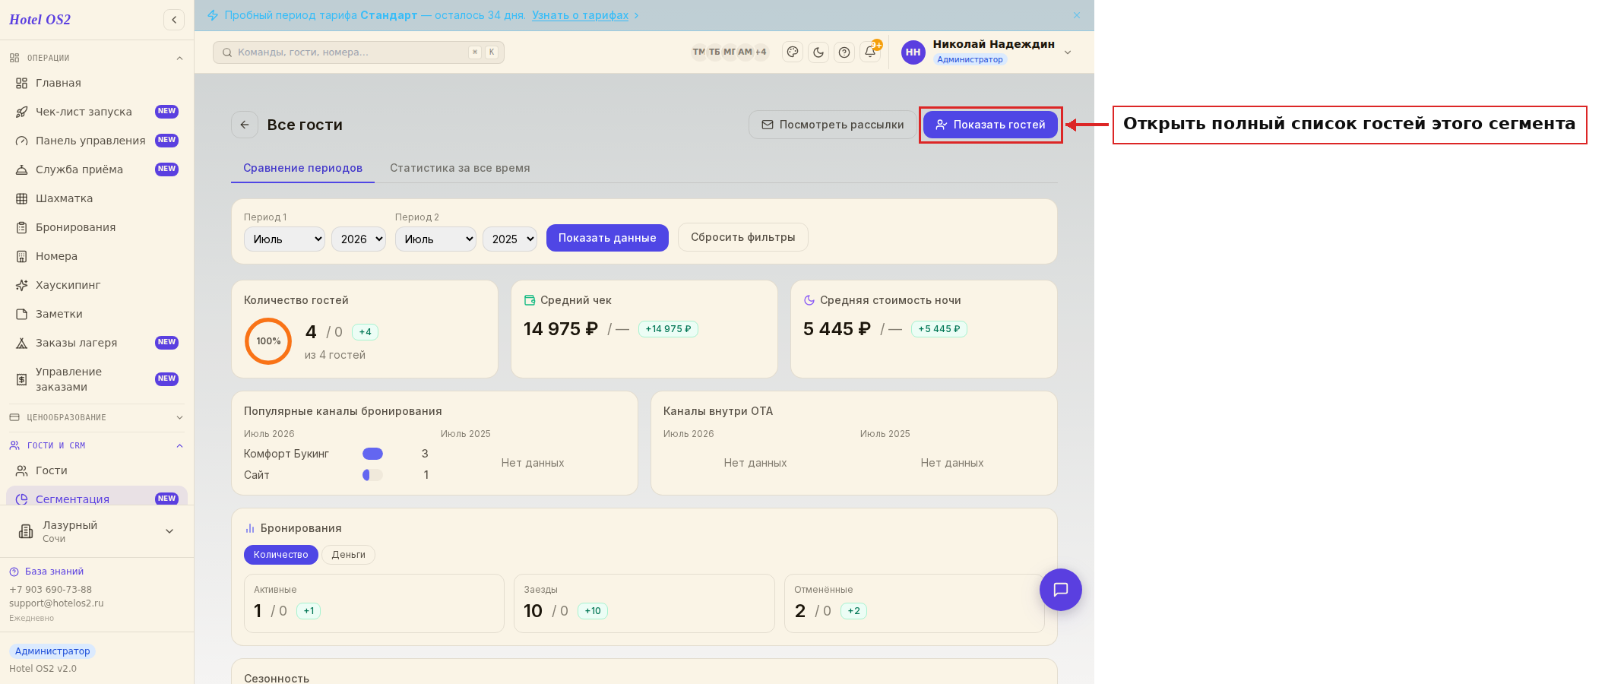Open Период 2 year dropdown 2025
Screen dimensions: 1605x684
pyautogui.click(x=510, y=239)
